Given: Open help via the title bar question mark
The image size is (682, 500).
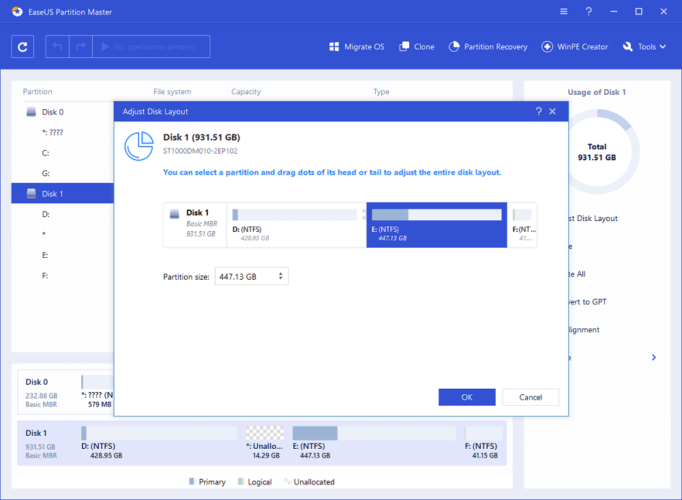Looking at the screenshot, I should [x=588, y=12].
